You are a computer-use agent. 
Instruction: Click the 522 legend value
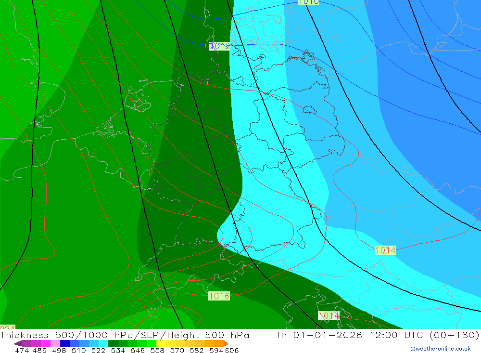tap(98, 350)
